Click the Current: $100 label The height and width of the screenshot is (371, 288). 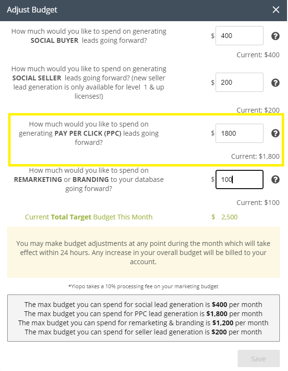(258, 203)
